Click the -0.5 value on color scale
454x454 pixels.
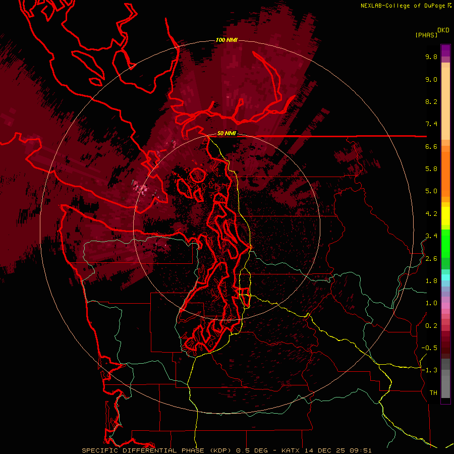(429, 348)
